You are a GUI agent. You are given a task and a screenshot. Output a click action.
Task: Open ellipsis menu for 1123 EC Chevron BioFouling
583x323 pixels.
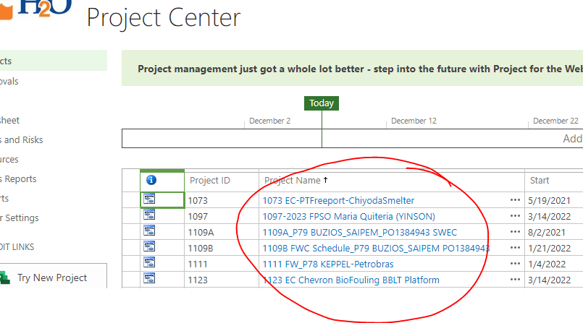(x=515, y=280)
